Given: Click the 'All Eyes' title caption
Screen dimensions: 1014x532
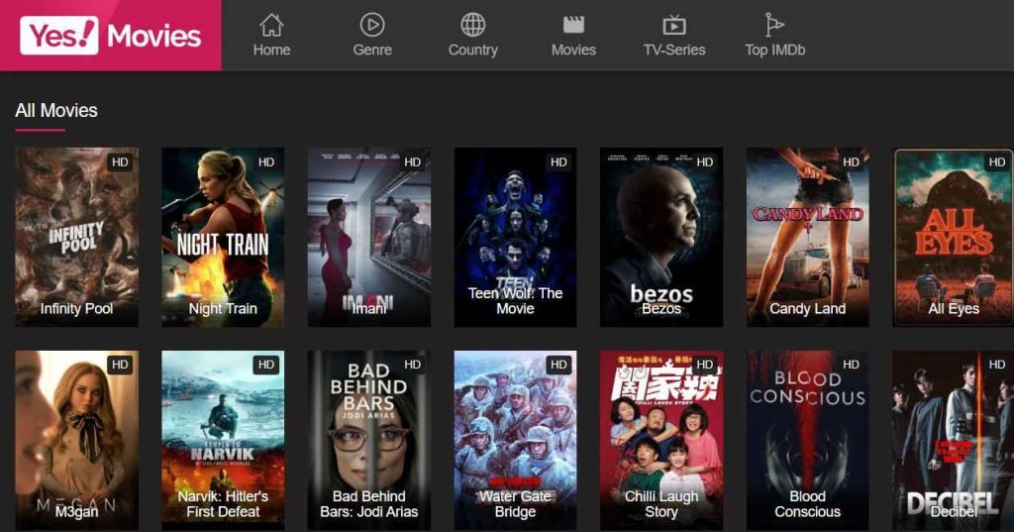Looking at the screenshot, I should pos(954,309).
